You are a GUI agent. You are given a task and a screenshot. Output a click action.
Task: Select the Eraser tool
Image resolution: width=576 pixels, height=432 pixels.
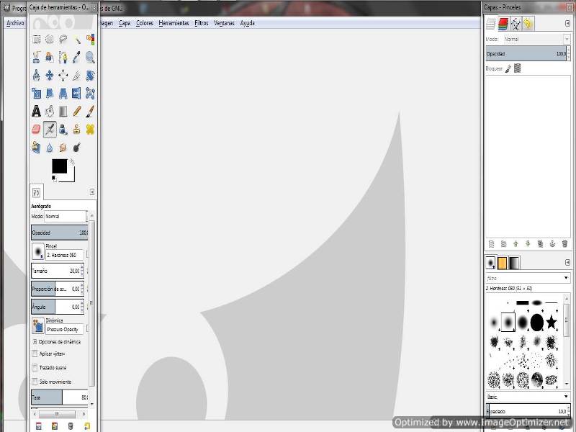(37, 130)
